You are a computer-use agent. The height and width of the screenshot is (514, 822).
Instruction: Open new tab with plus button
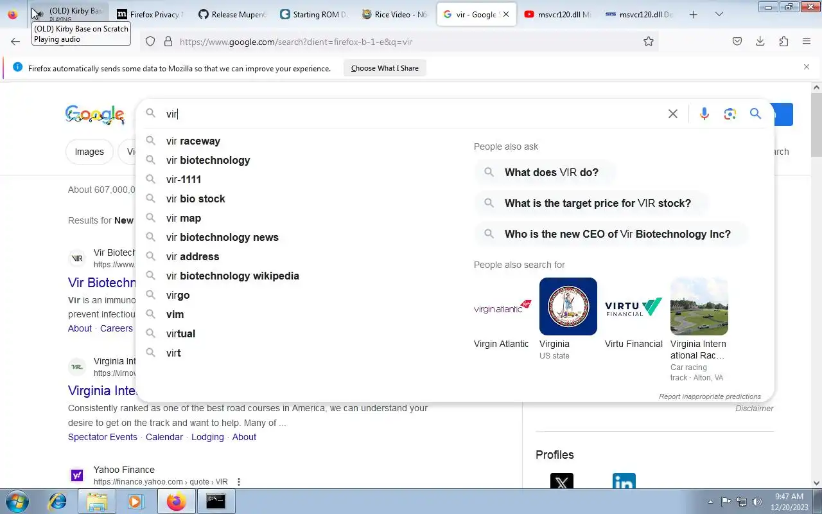coord(693,14)
